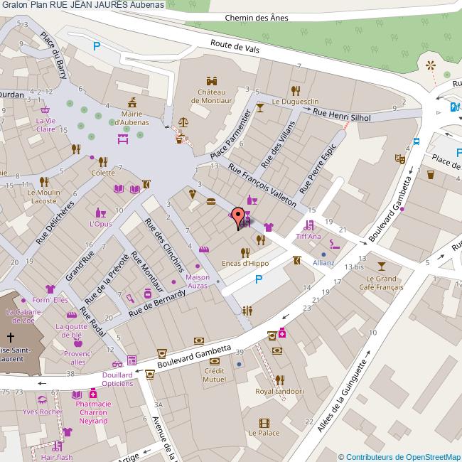This screenshot has width=462, height=462.
Task: Click the Eneas d'Hippo restaurant icon
Action: [245, 252]
